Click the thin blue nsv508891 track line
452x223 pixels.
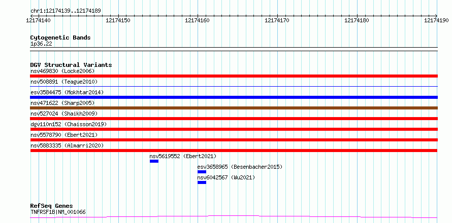pos(234,86)
